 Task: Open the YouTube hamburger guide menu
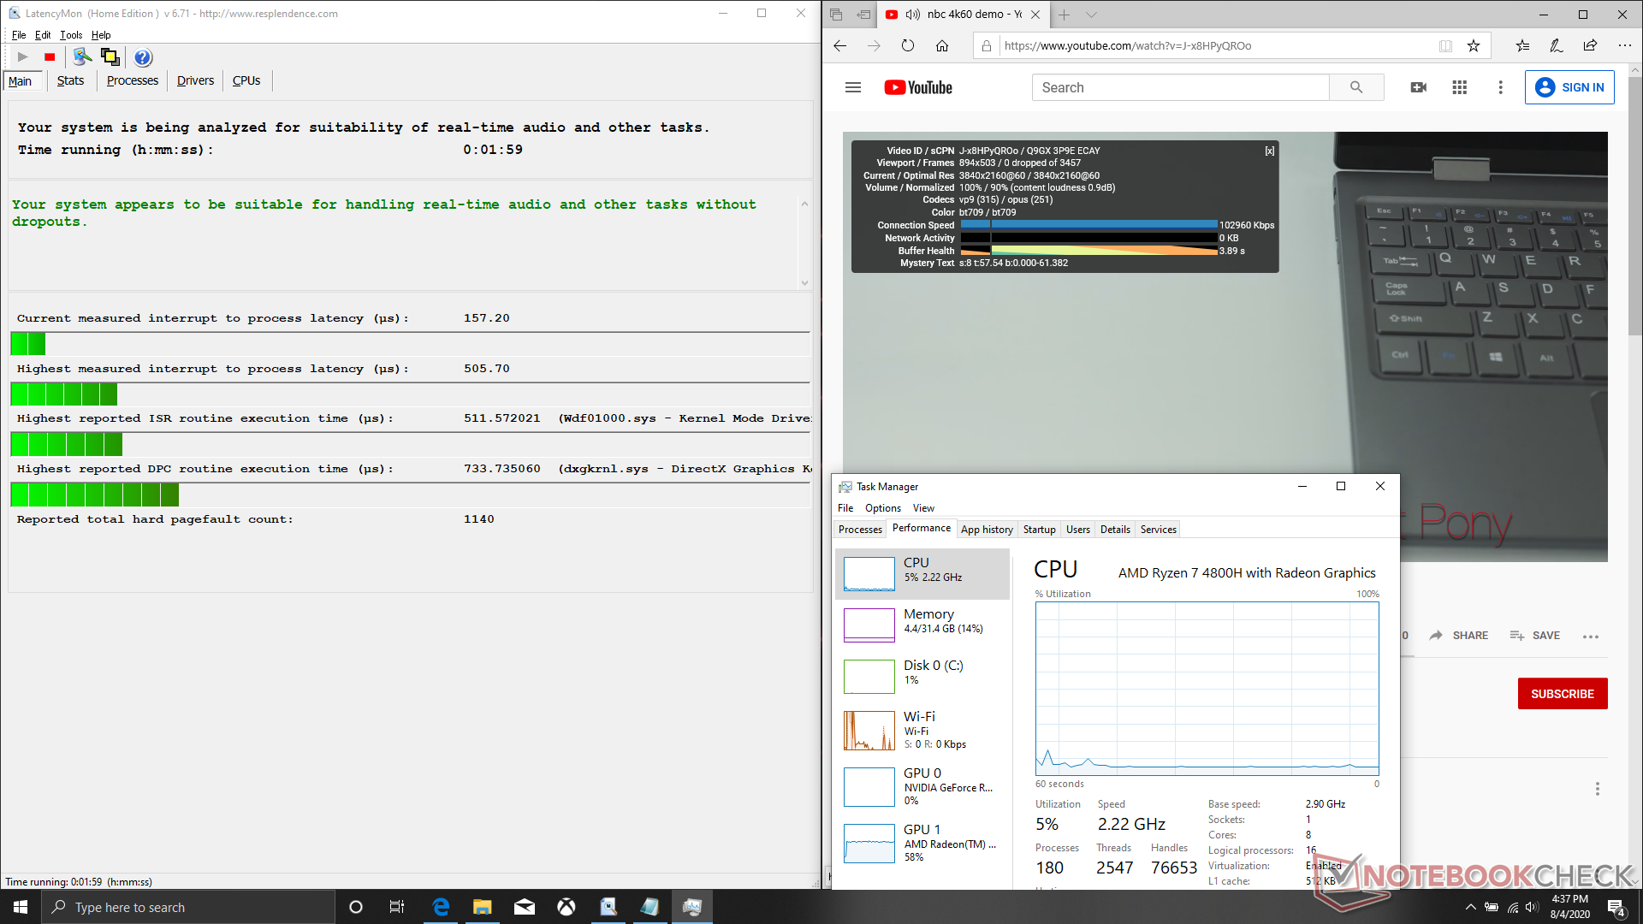(852, 87)
